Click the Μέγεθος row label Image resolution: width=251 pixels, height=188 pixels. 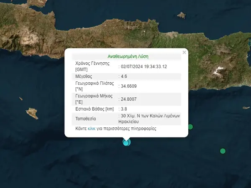(84, 76)
